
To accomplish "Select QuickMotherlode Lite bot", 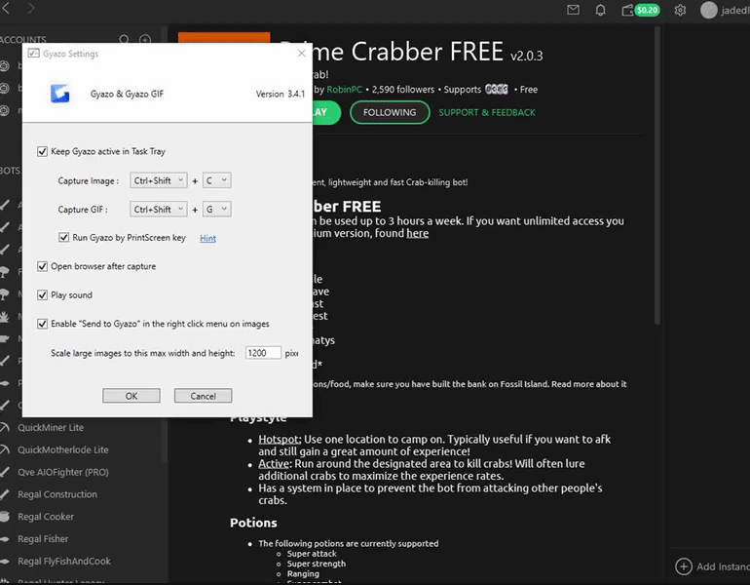I will coord(63,449).
